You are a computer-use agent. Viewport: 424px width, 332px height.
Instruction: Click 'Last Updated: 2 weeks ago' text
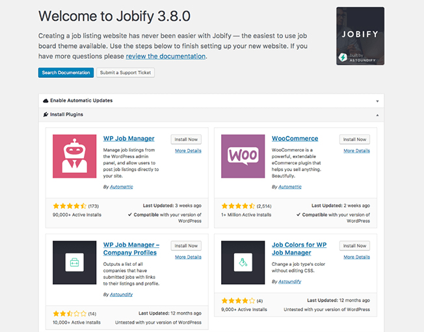(x=341, y=206)
